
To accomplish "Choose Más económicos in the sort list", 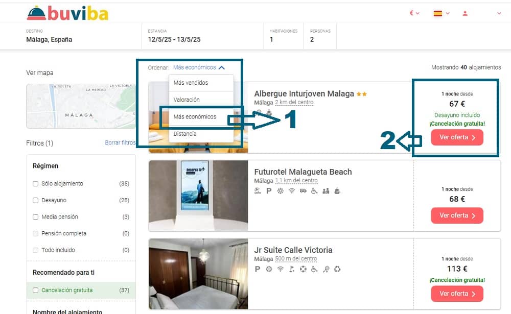I will [x=201, y=116].
